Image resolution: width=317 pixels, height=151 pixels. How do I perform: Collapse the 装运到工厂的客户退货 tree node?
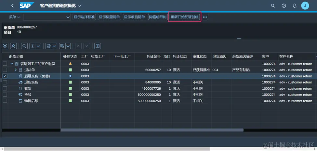tap(12, 64)
